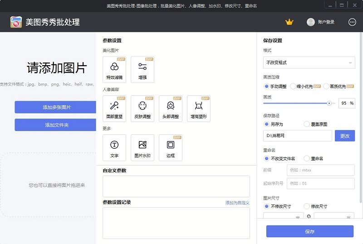The image size is (363, 244).
Task: Select 不改变文件名 keep filename option
Action: point(266,158)
